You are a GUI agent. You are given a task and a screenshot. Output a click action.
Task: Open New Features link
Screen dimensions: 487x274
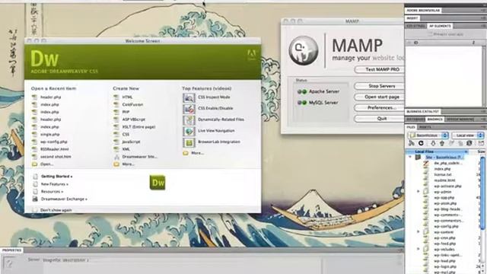pyautogui.click(x=55, y=184)
